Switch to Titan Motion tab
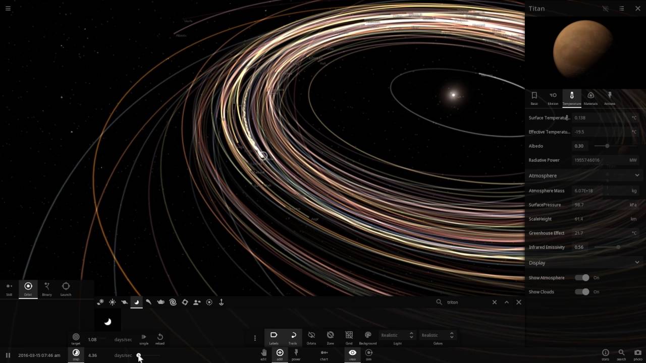This screenshot has width=646, height=363. (553, 98)
